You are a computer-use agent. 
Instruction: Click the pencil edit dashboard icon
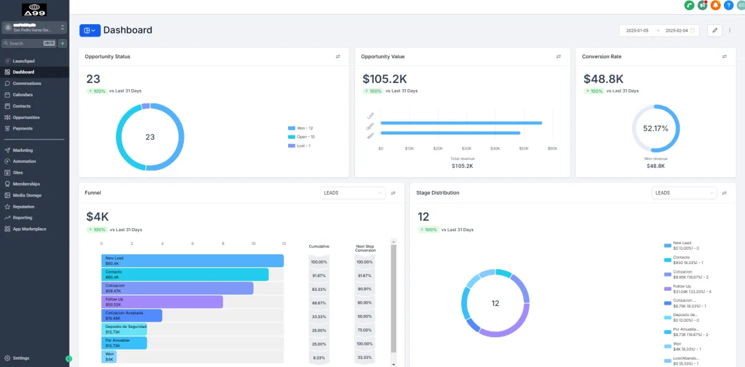pyautogui.click(x=715, y=30)
